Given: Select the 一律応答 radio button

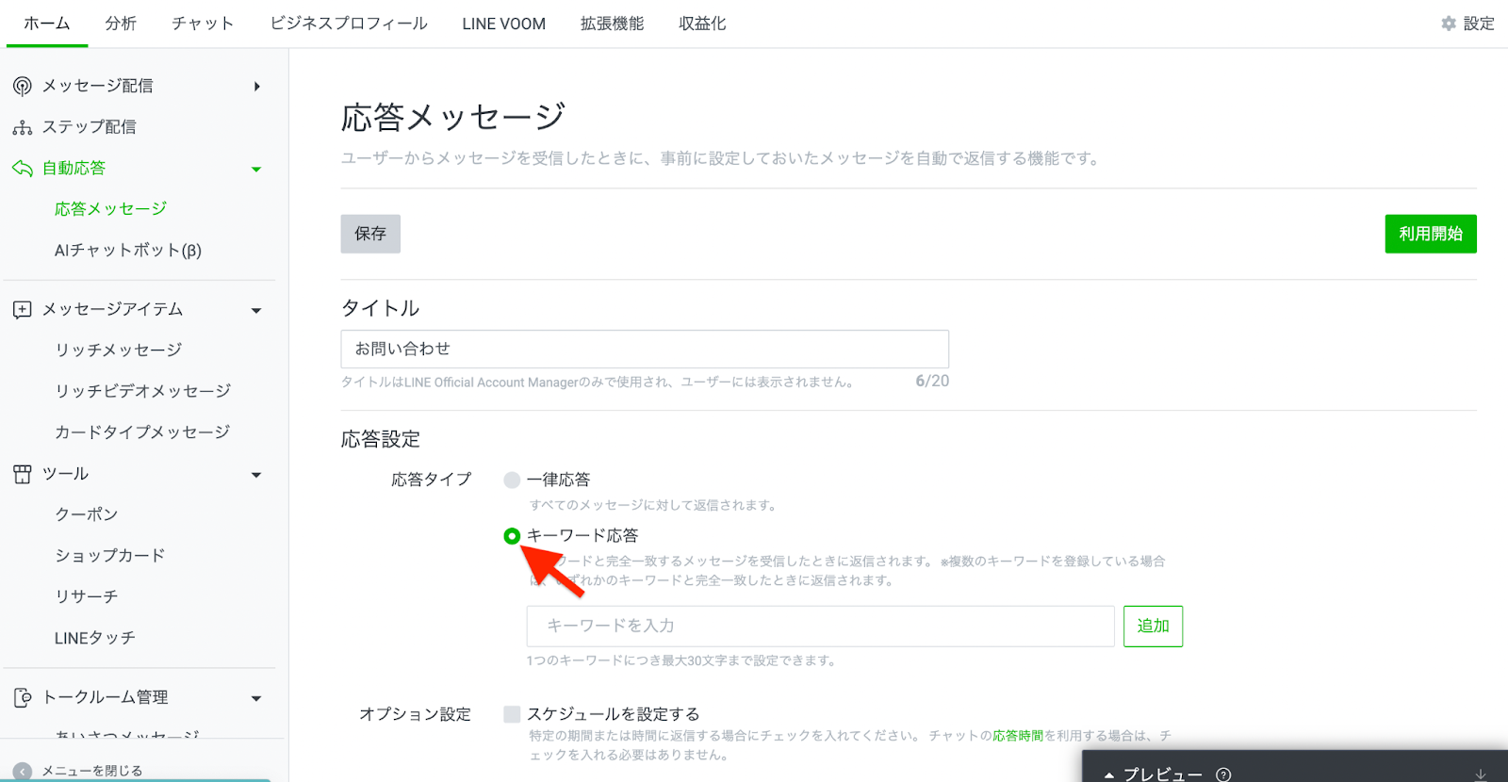Looking at the screenshot, I should 512,481.
